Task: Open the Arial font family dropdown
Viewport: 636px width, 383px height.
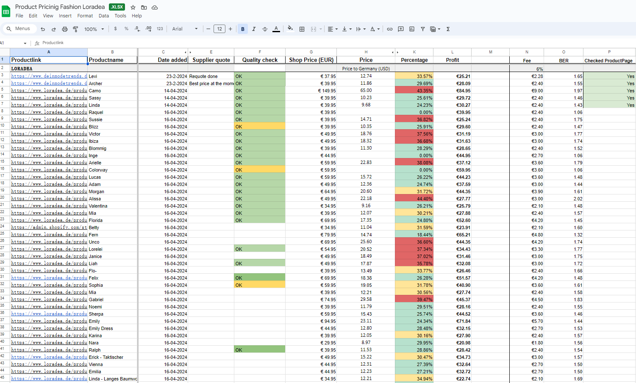Action: (x=185, y=29)
